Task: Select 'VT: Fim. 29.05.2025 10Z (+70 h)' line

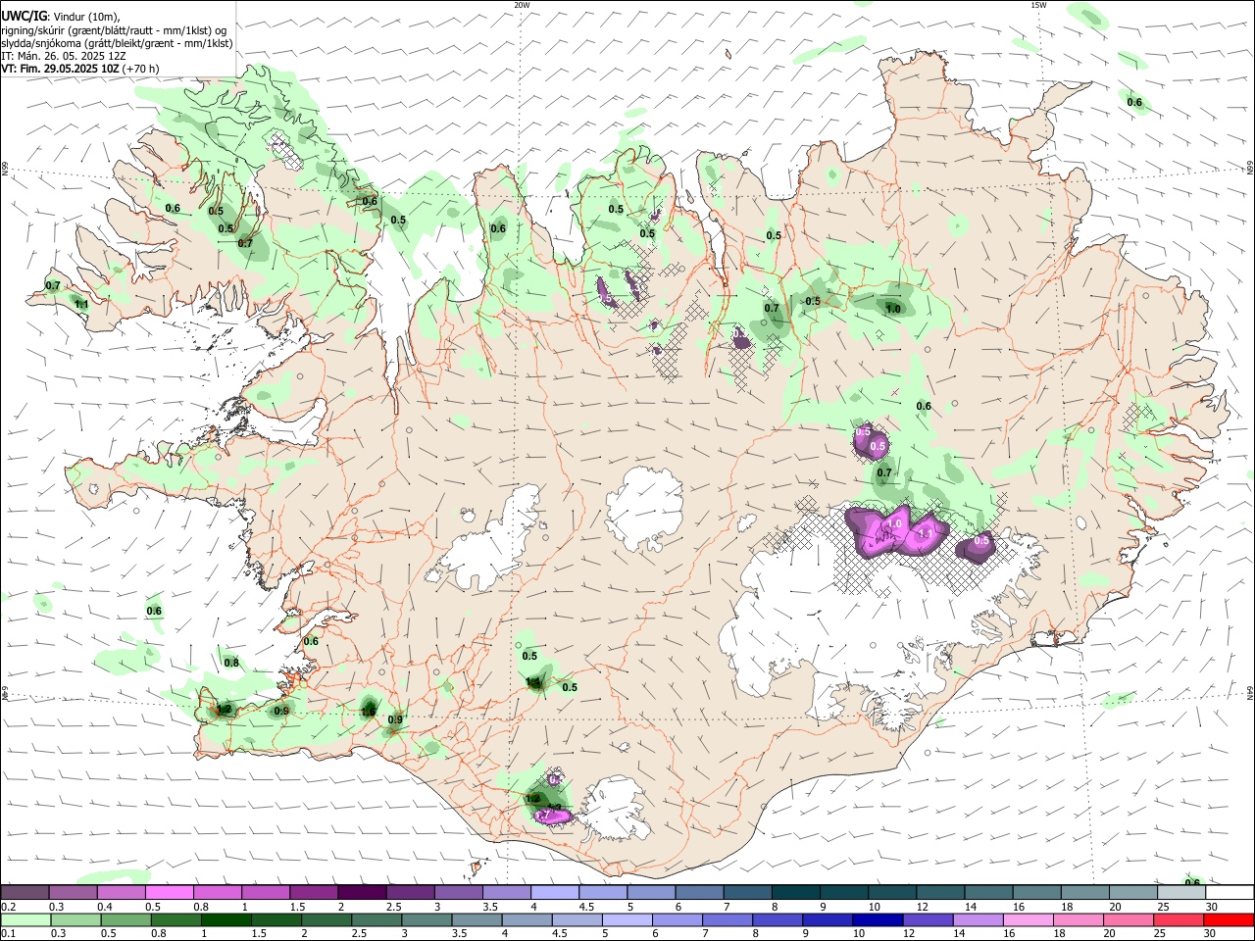Action: (79, 69)
